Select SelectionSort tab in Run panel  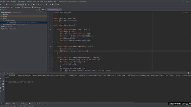pyautogui.click(x=9, y=73)
